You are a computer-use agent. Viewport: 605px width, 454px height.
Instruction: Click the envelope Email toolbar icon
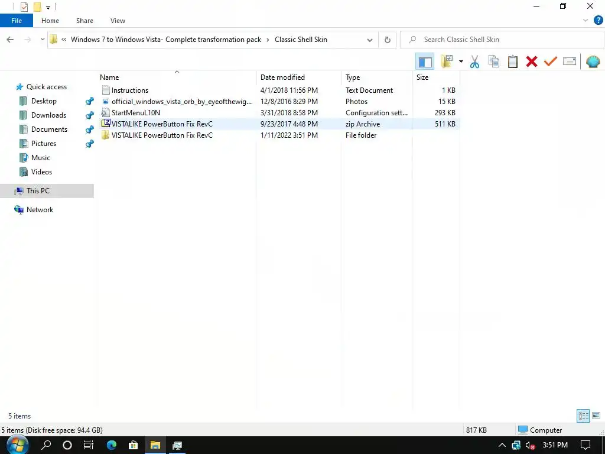tap(570, 61)
